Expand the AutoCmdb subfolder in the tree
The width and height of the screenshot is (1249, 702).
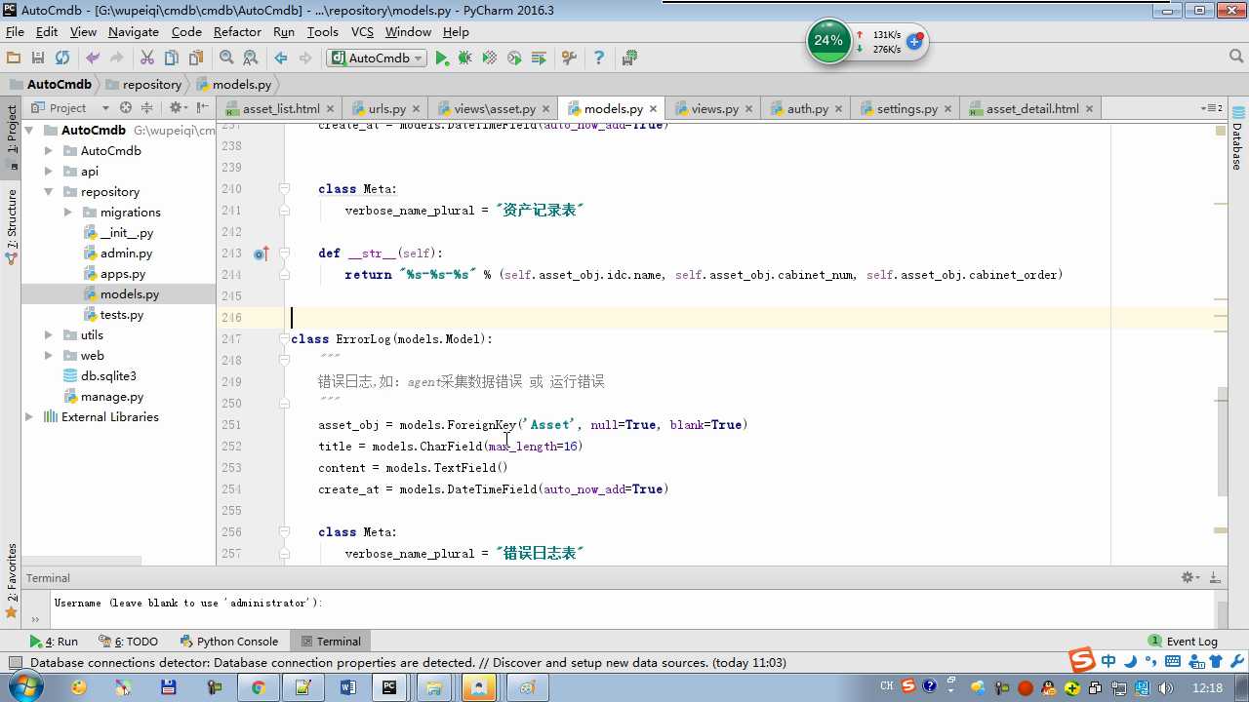tap(49, 150)
